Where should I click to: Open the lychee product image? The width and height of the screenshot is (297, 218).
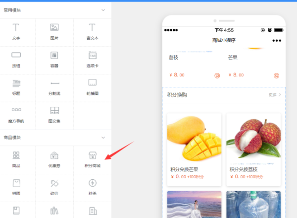[x=253, y=139]
